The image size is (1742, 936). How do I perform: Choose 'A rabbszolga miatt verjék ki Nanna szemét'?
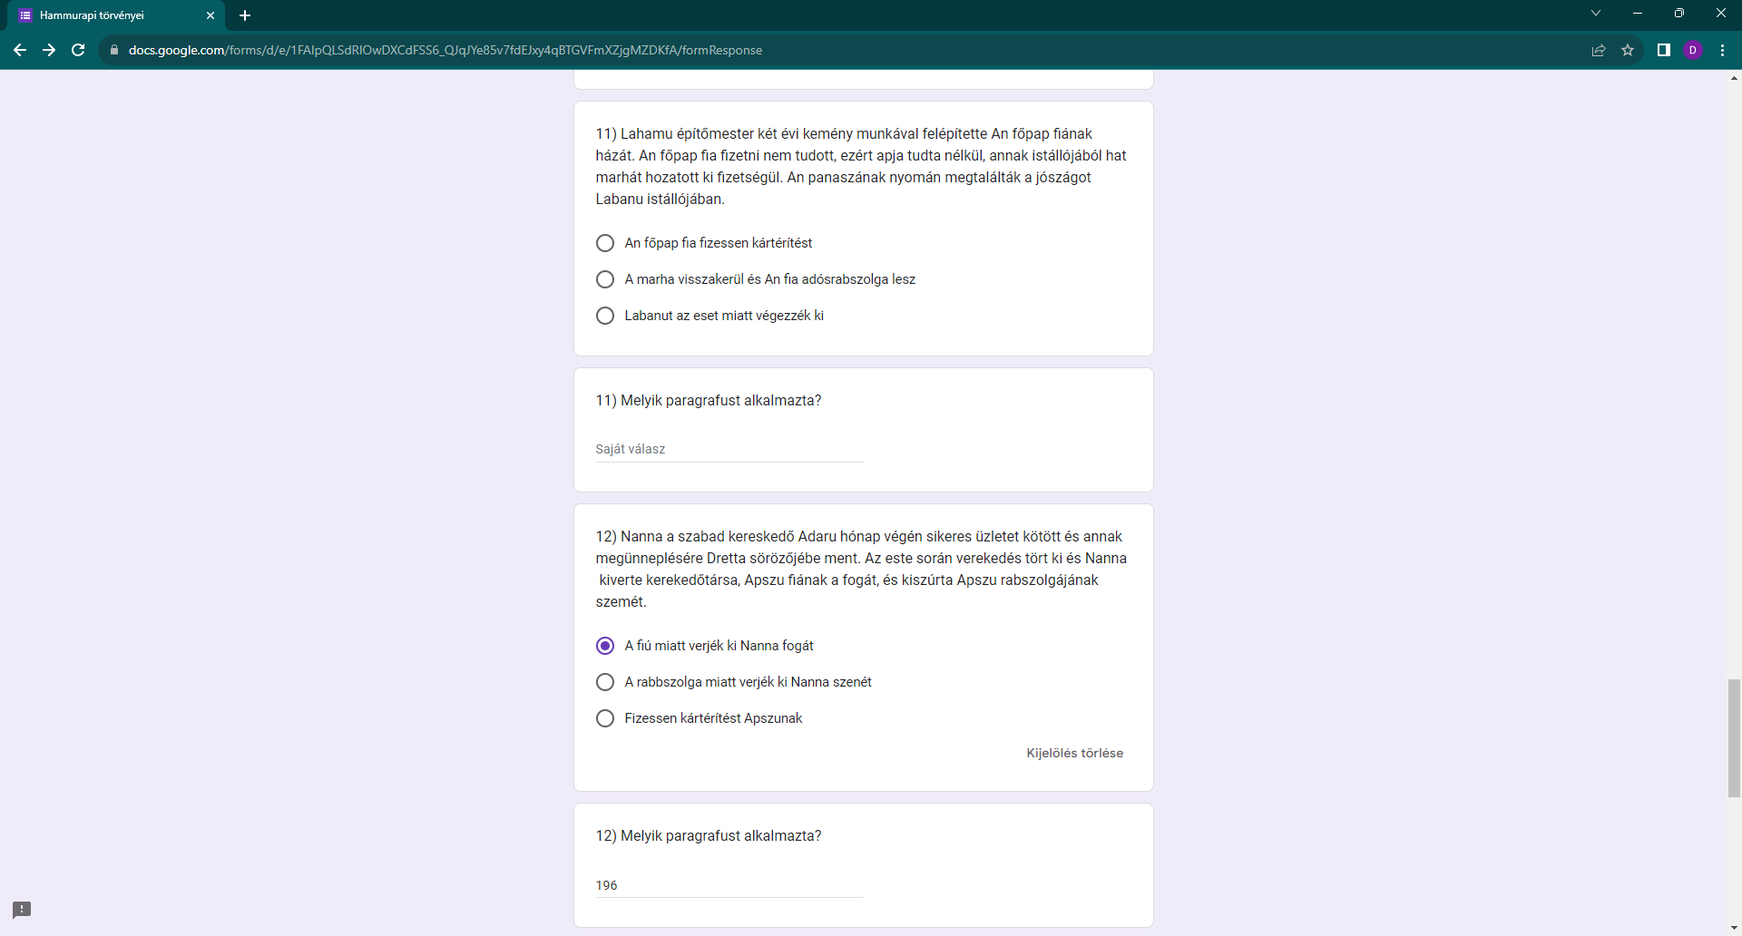pos(605,682)
